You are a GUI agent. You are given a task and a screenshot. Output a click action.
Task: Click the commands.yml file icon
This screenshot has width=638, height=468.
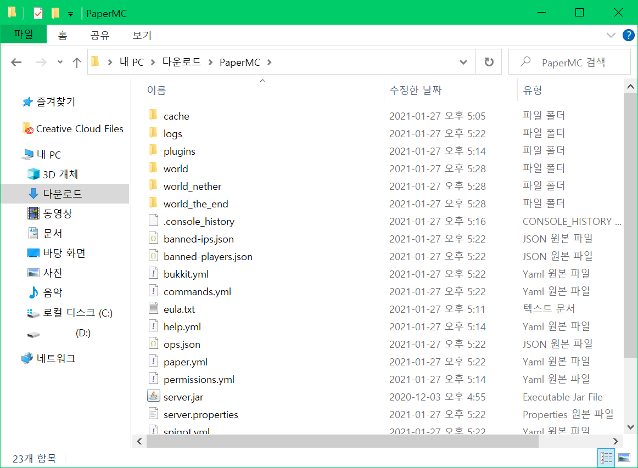(x=153, y=291)
